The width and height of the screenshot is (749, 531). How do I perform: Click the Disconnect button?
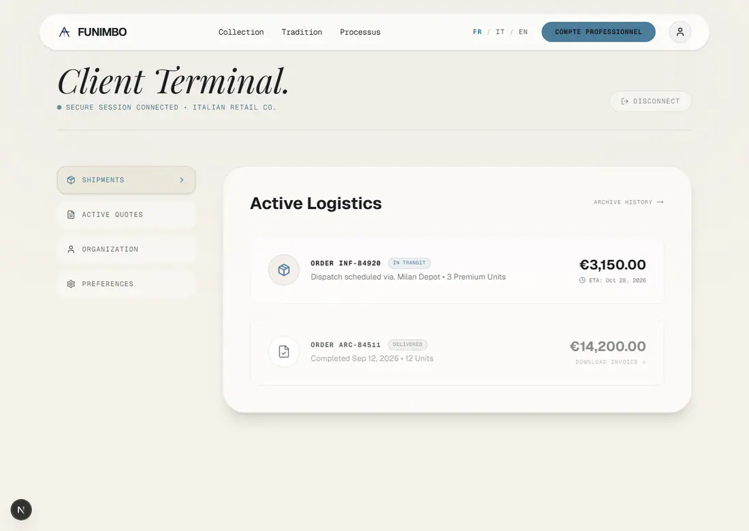click(x=650, y=101)
